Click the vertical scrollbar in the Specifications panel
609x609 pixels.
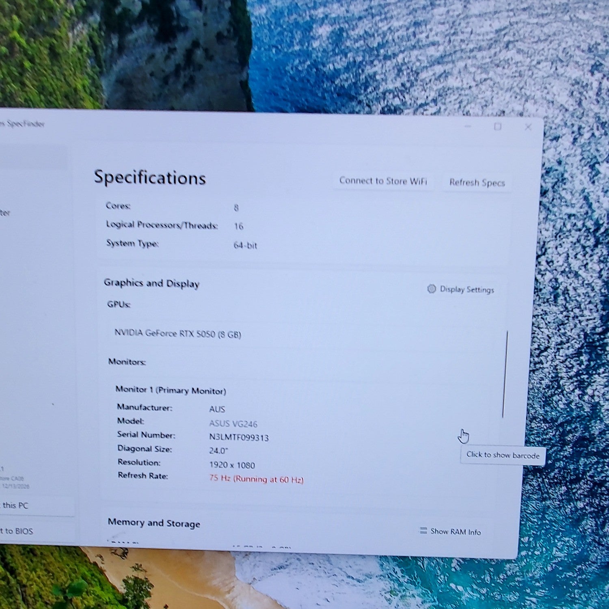505,374
